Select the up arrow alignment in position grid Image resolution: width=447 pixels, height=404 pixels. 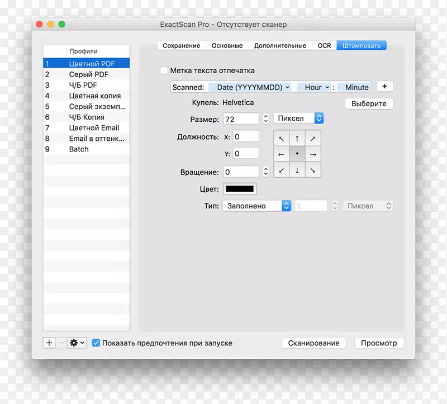tap(297, 139)
